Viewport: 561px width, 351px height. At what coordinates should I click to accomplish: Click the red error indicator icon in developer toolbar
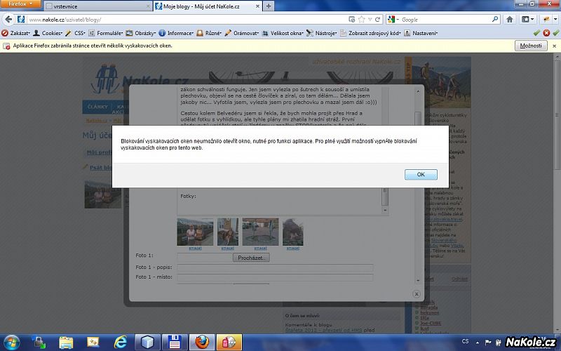(x=546, y=33)
